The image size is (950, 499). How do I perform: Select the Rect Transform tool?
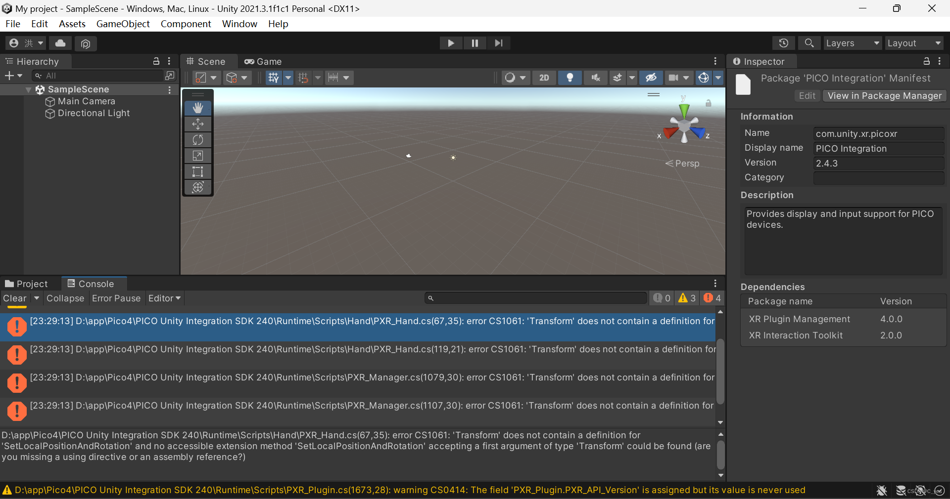(x=197, y=171)
